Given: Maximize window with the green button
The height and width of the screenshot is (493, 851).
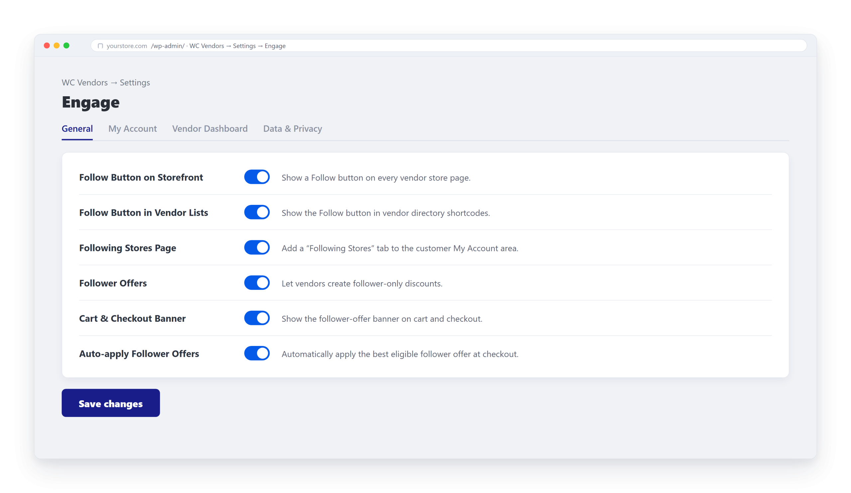Looking at the screenshot, I should pos(66,45).
